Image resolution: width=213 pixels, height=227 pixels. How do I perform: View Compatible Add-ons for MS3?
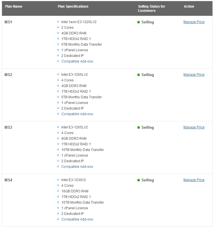coord(77,167)
